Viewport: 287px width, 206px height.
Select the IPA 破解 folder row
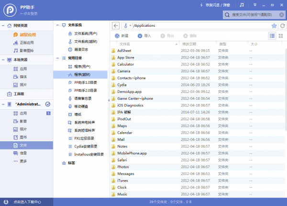(x=198, y=113)
